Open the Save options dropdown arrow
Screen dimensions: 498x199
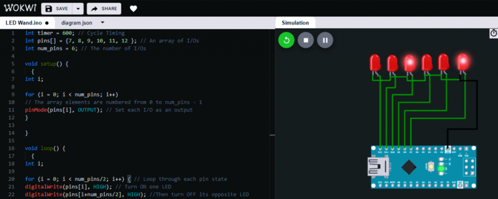tap(78, 9)
